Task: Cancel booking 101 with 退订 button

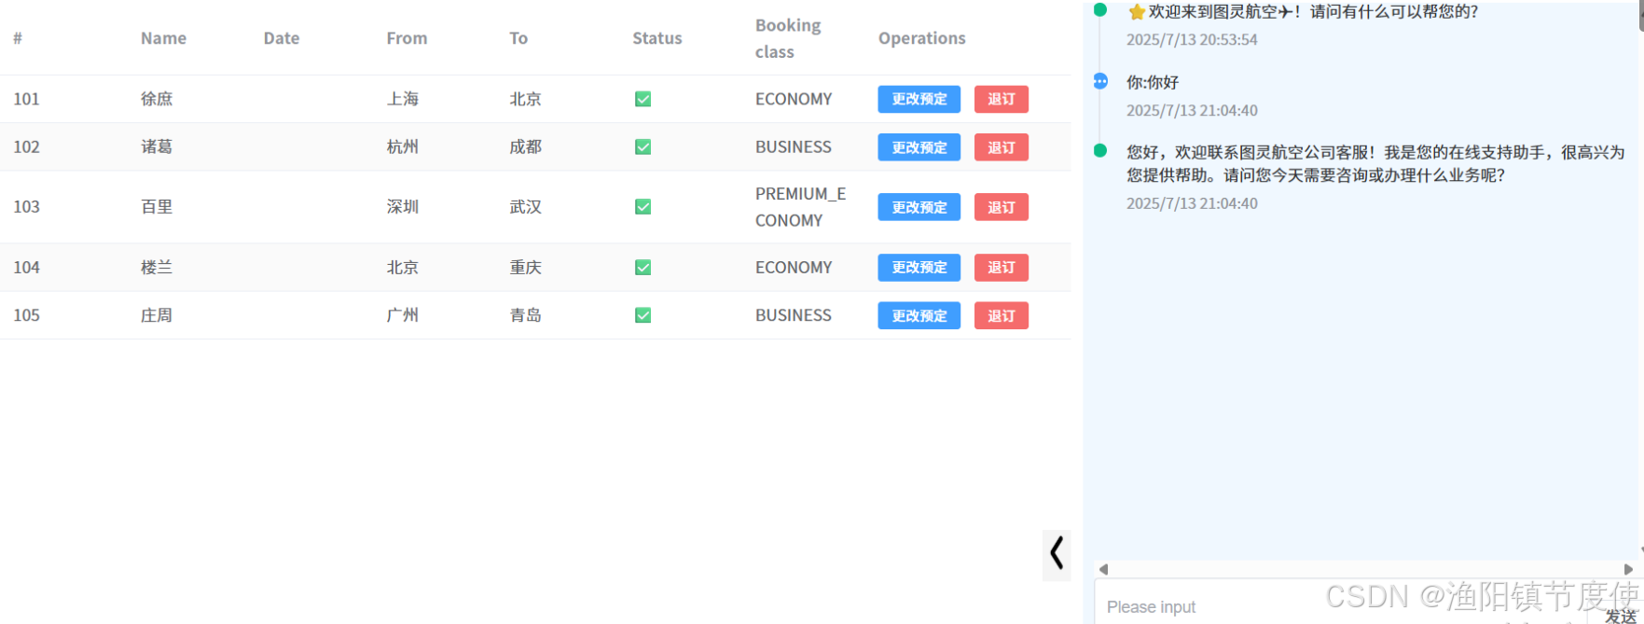Action: click(x=1002, y=99)
